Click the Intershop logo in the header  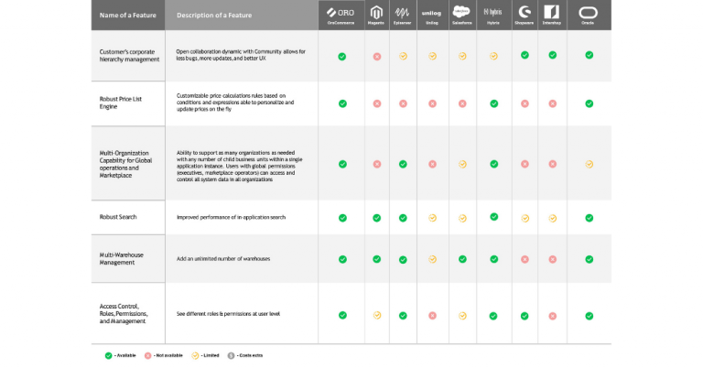552,14
